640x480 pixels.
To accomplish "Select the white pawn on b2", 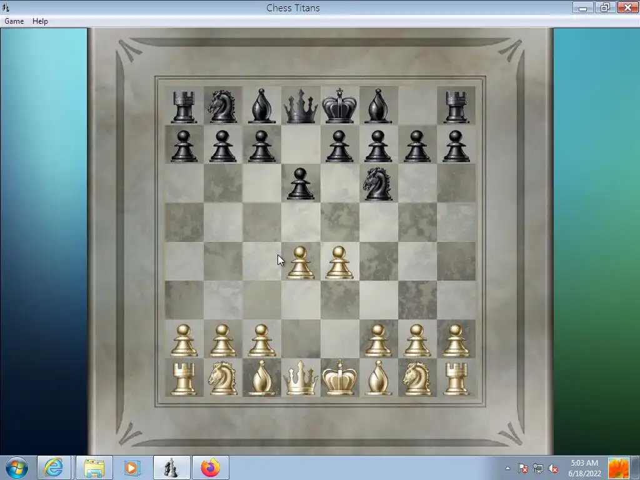I will point(222,341).
